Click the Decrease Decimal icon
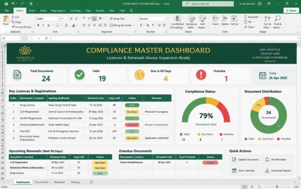This screenshot has height=189, width=301. click(x=164, y=25)
